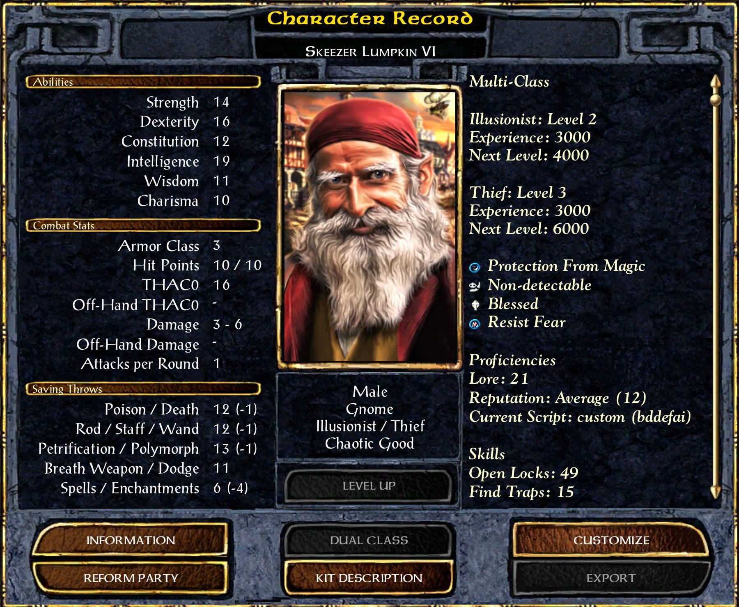
Task: Open the Kit Description
Action: click(x=369, y=578)
